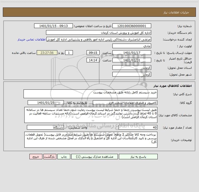Click the response deadline time 09:15
Viewport: 199px width, 192px height.
pos(93,53)
